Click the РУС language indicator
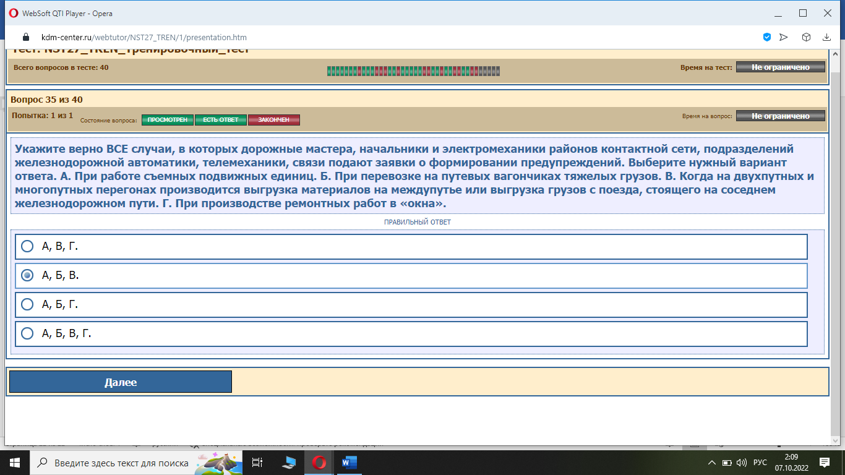Image resolution: width=845 pixels, height=475 pixels. [760, 463]
